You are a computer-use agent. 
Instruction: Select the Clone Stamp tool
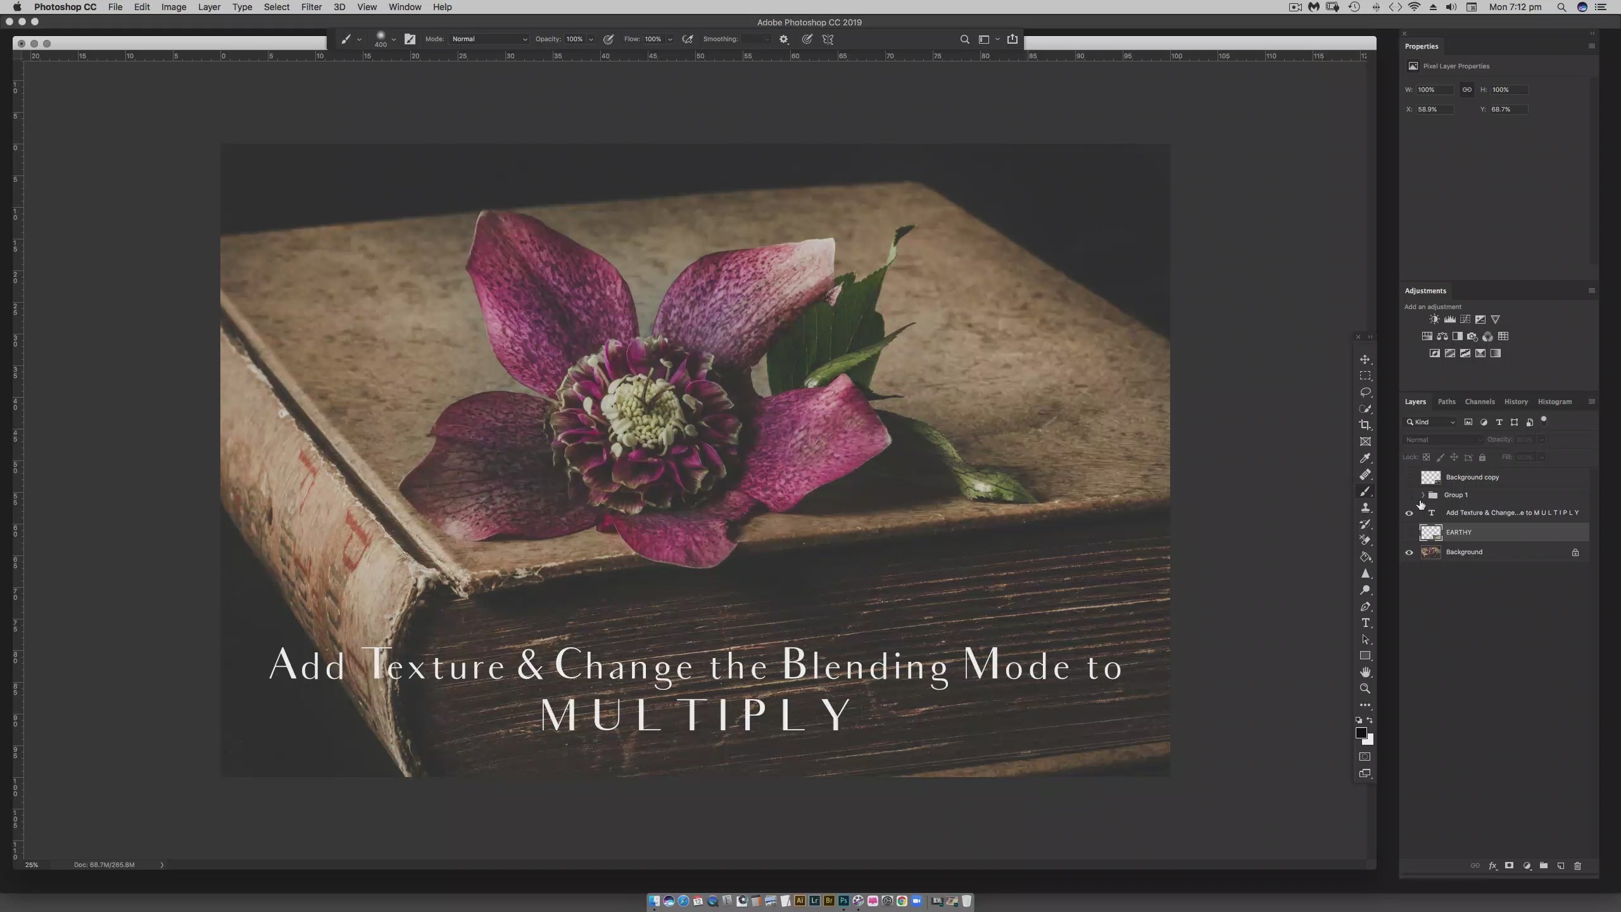(1365, 508)
